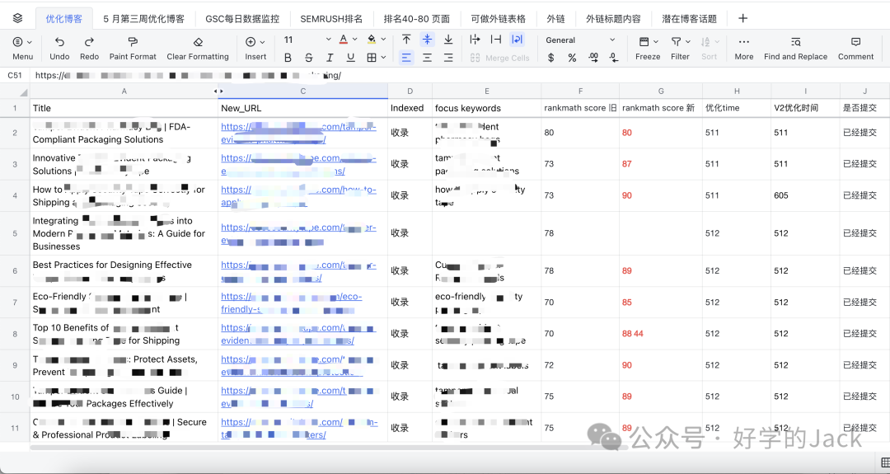Select cell with value 88 44

point(661,334)
